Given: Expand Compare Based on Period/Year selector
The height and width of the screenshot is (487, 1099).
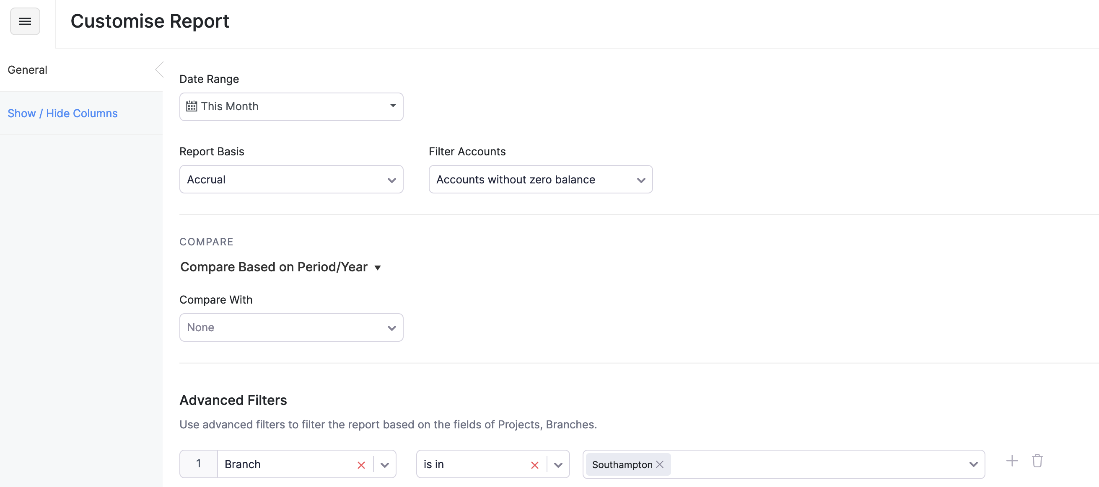Looking at the screenshot, I should 280,267.
